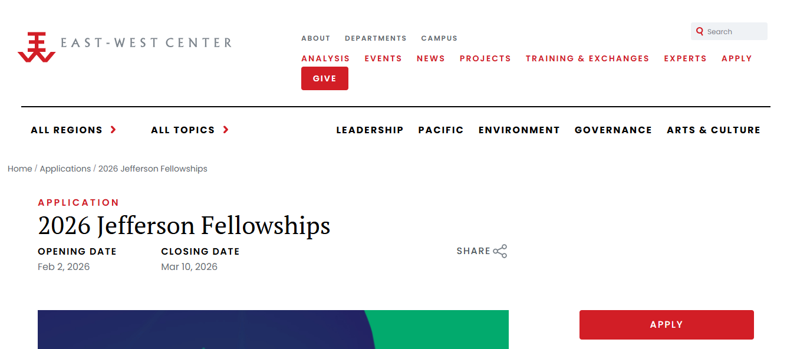Expand the ALL REGIONS menu
The width and height of the screenshot is (787, 349).
(x=67, y=130)
